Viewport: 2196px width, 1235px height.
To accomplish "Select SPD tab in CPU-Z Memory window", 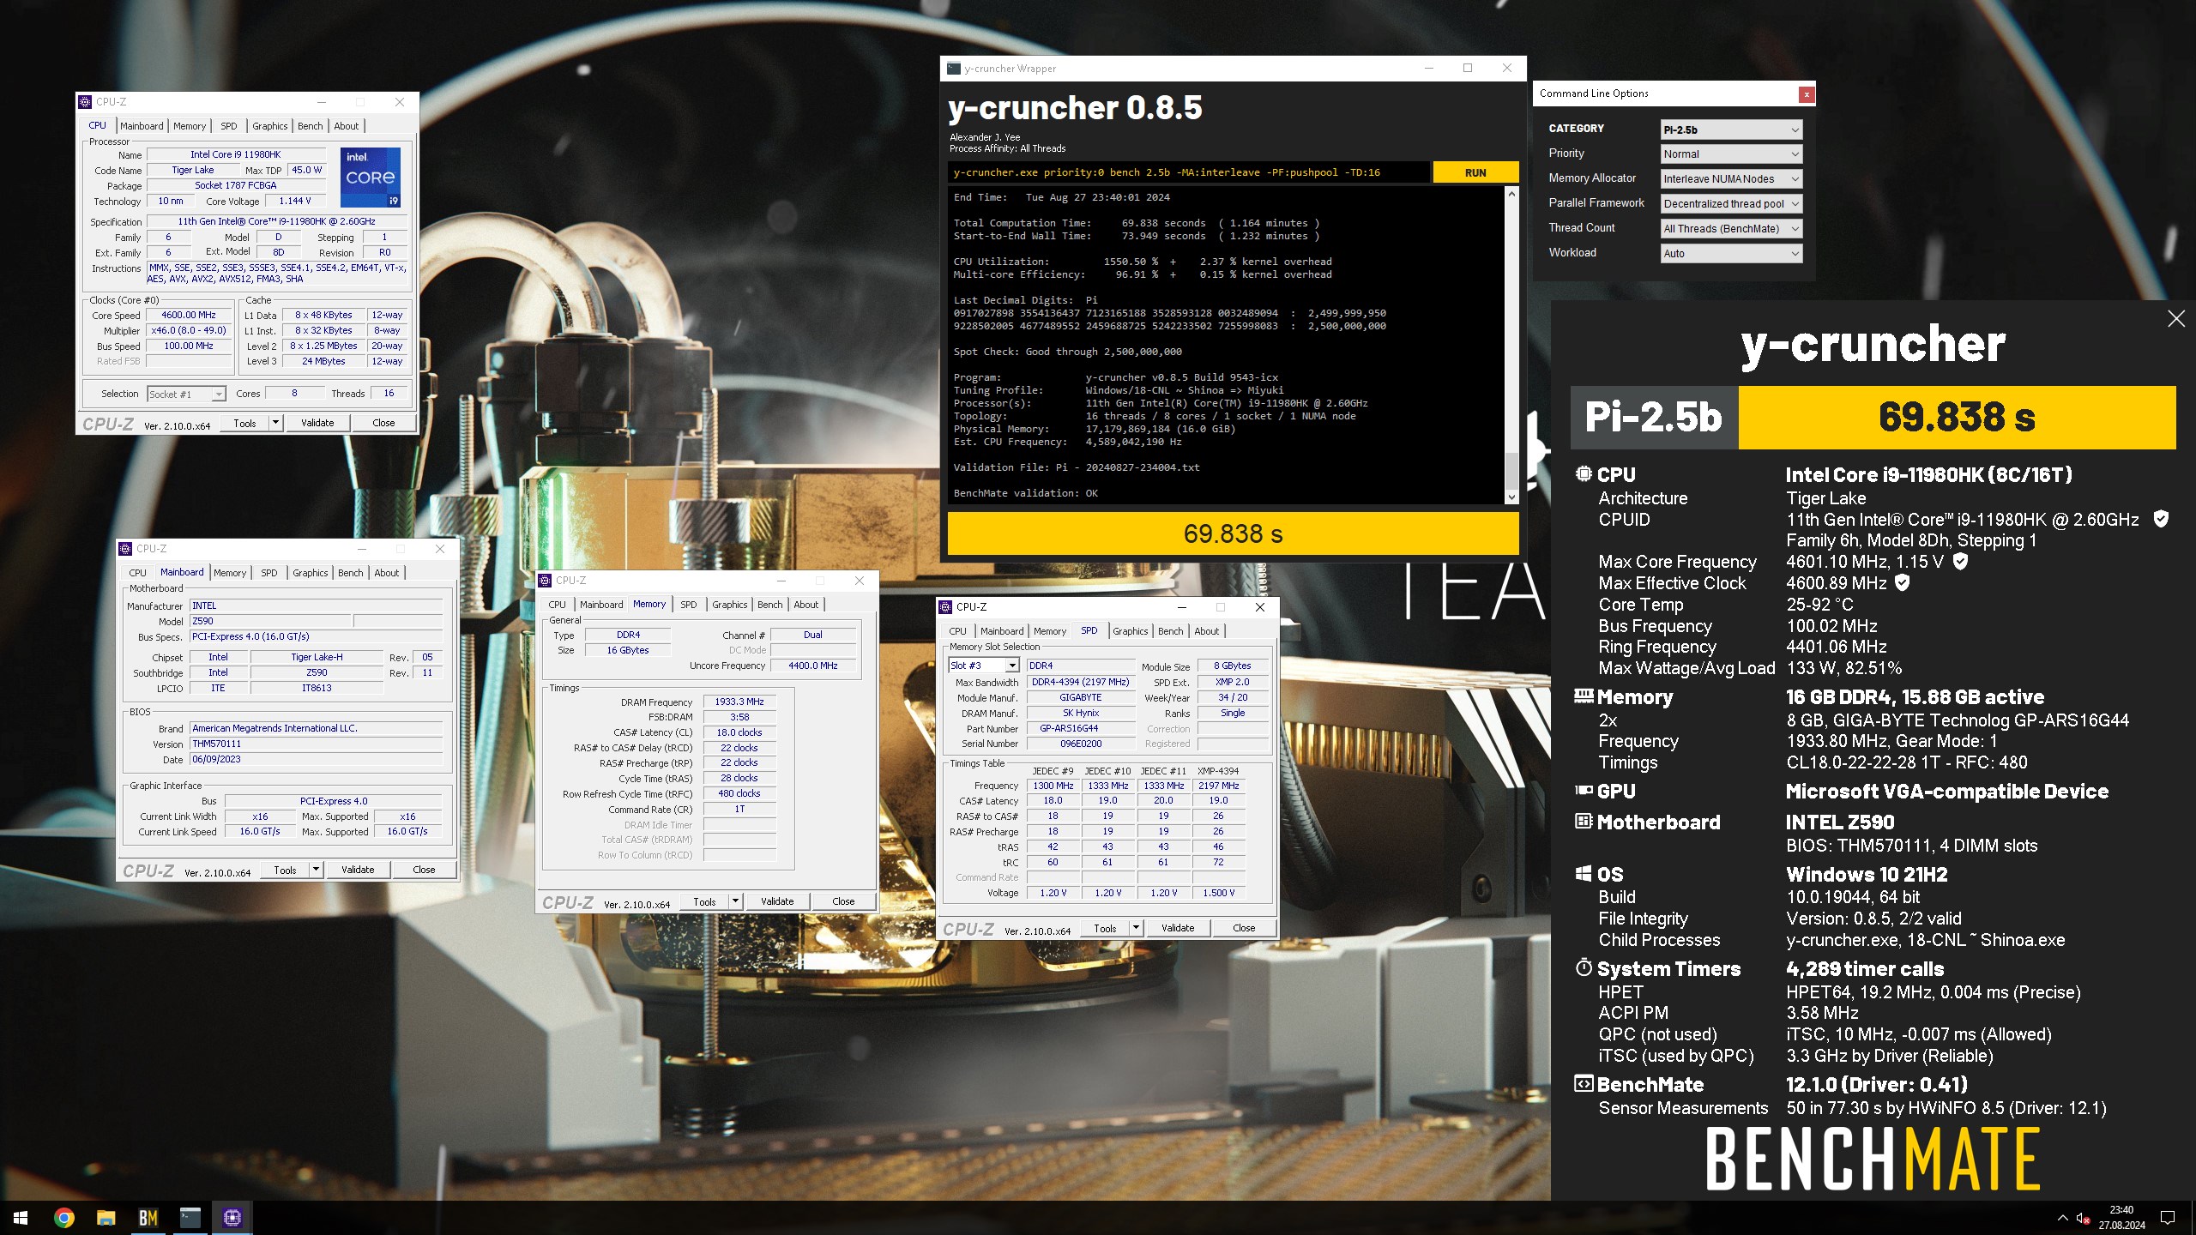I will click(x=688, y=605).
